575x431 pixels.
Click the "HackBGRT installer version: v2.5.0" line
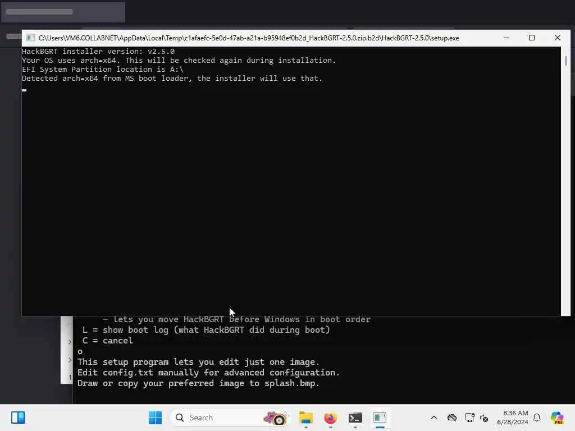(x=98, y=51)
